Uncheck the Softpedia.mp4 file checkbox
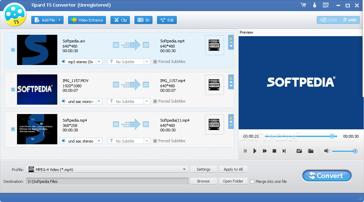Viewport: 364px width, 202px height. coord(13,129)
